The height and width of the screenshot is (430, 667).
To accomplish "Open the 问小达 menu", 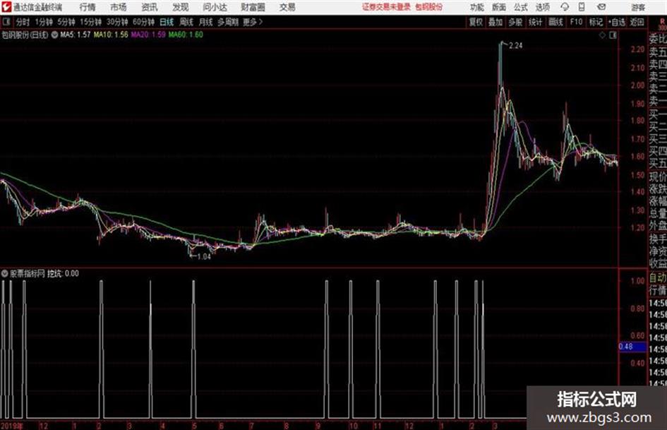I will [x=215, y=7].
